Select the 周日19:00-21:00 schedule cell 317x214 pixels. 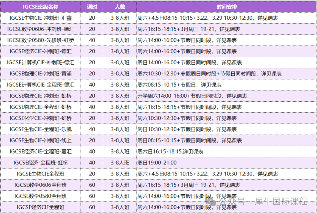pyautogui.click(x=157, y=163)
